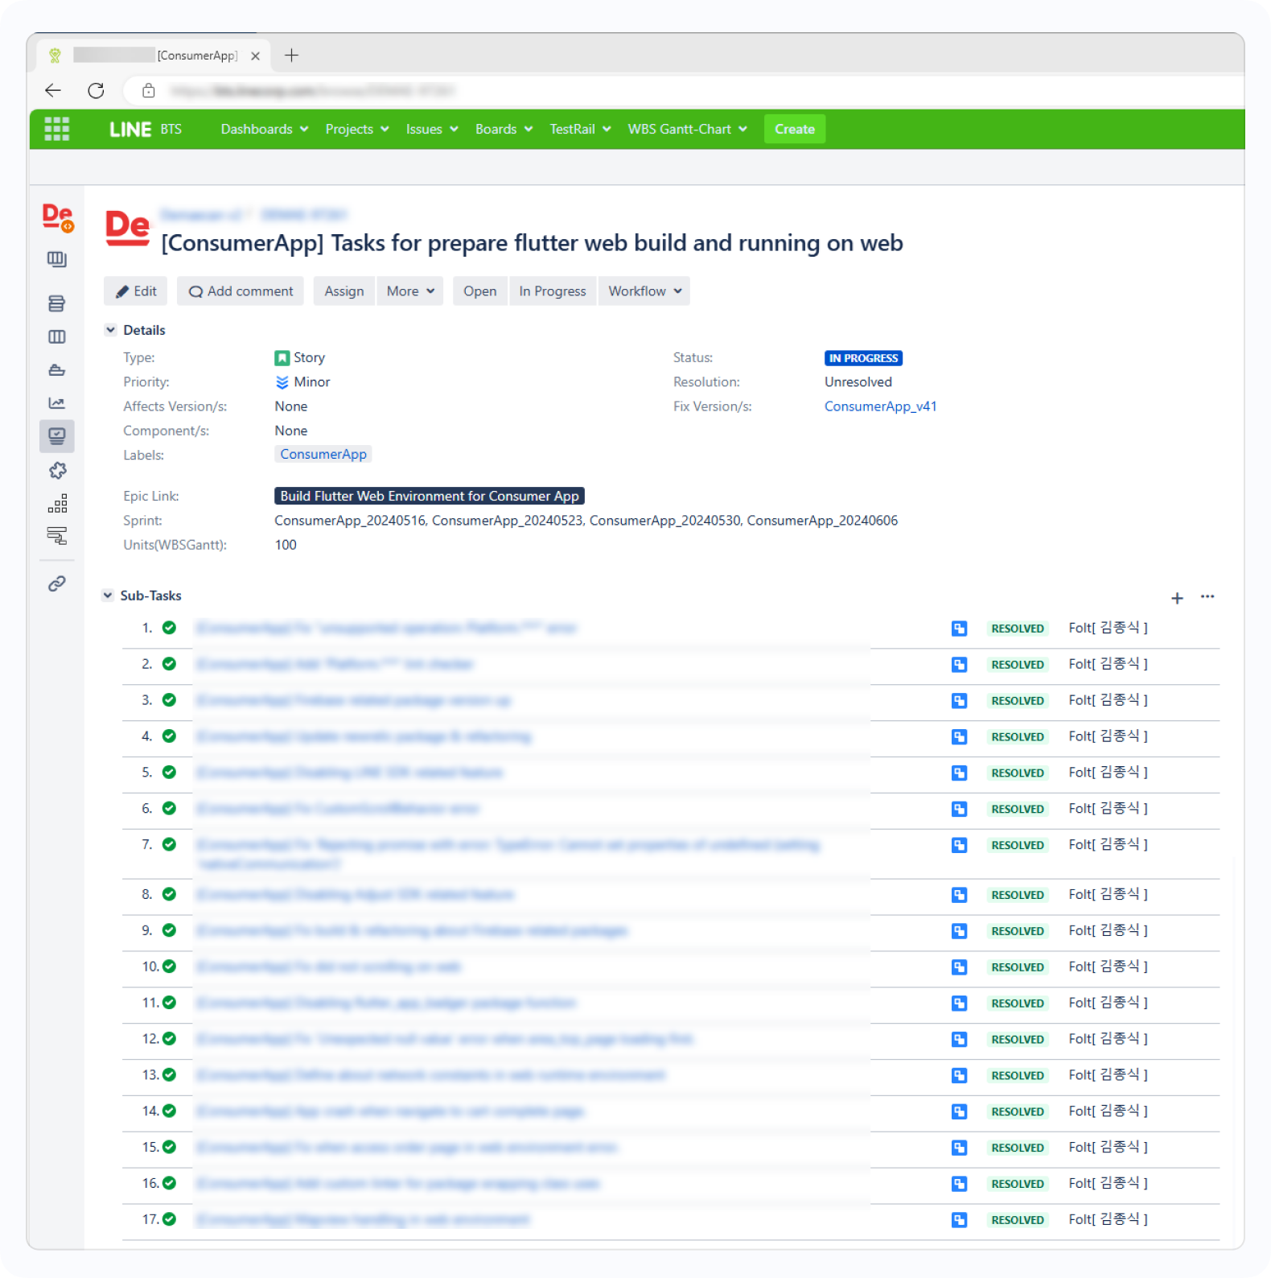Open the Sub-Tasks three-dot options menu
Viewport: 1271px width, 1278px height.
click(x=1207, y=596)
